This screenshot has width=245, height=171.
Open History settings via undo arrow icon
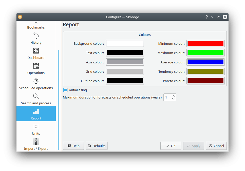[36, 36]
